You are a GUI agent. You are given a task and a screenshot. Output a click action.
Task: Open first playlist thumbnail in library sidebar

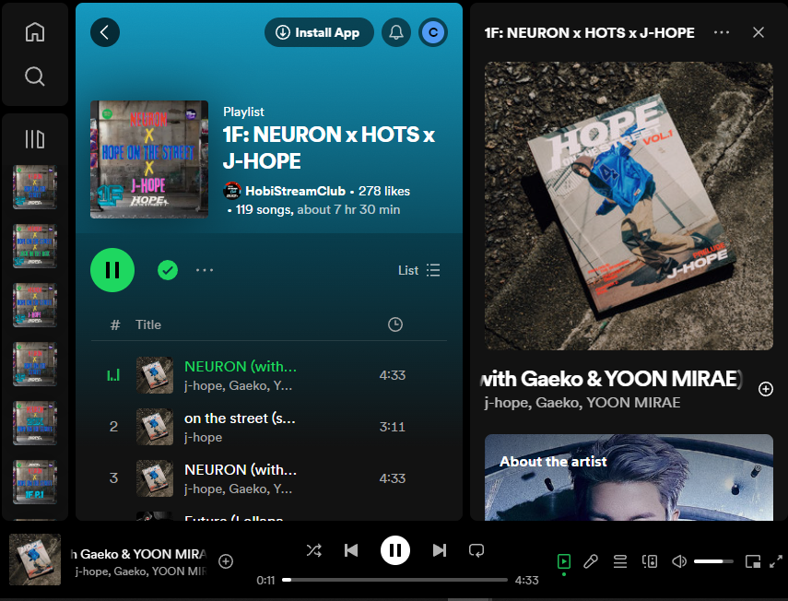pyautogui.click(x=35, y=187)
